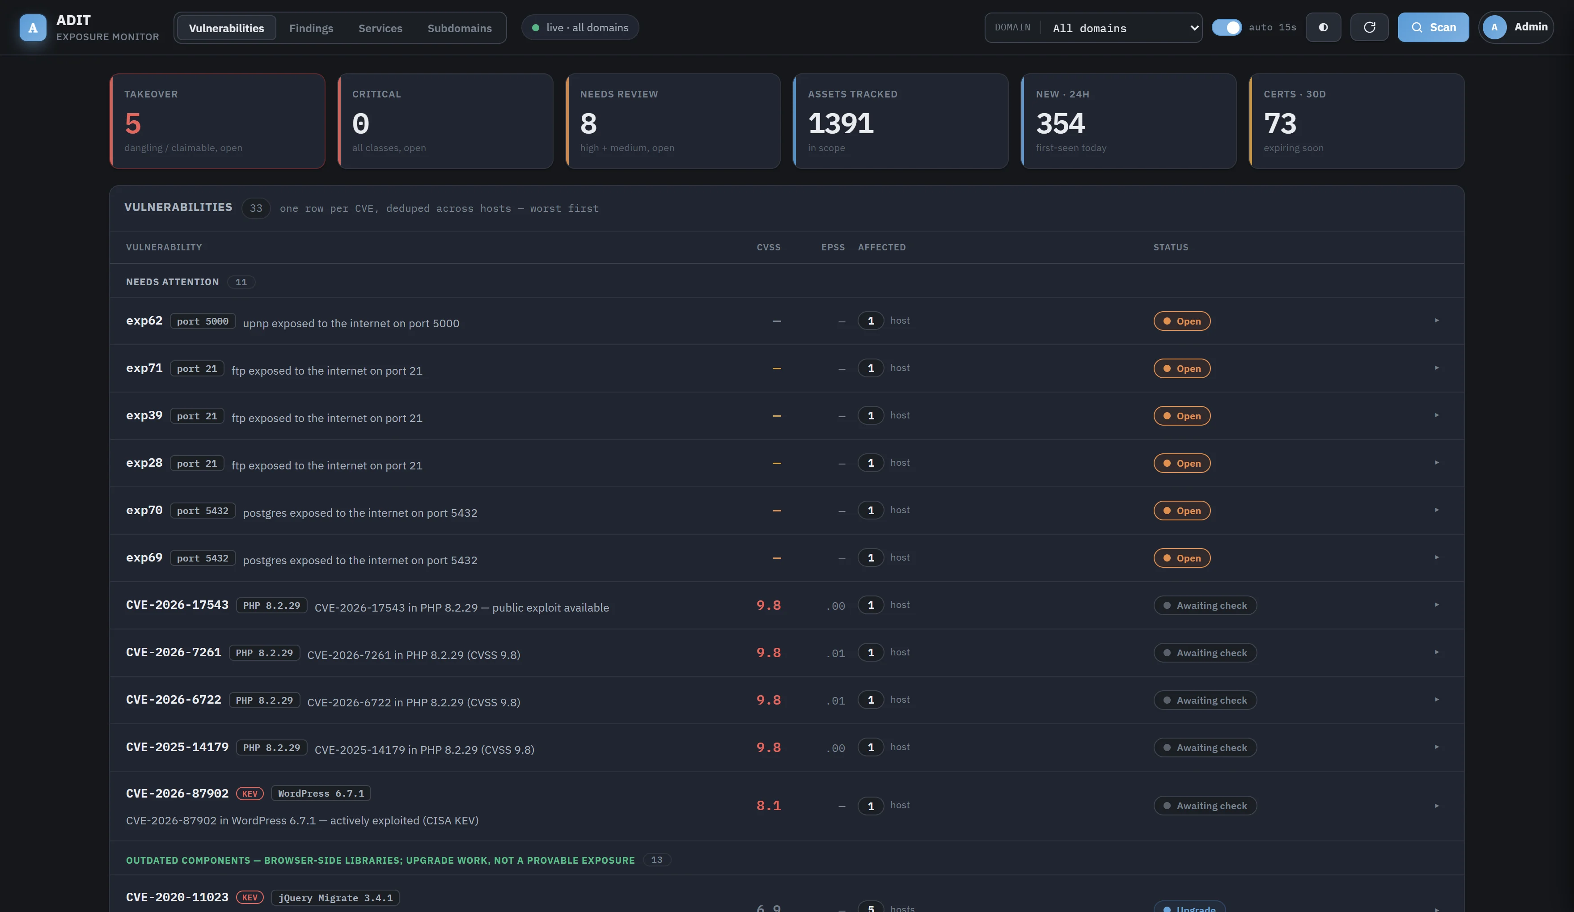
Task: Expand the CVE-2026-17543 row arrow
Action: point(1437,605)
